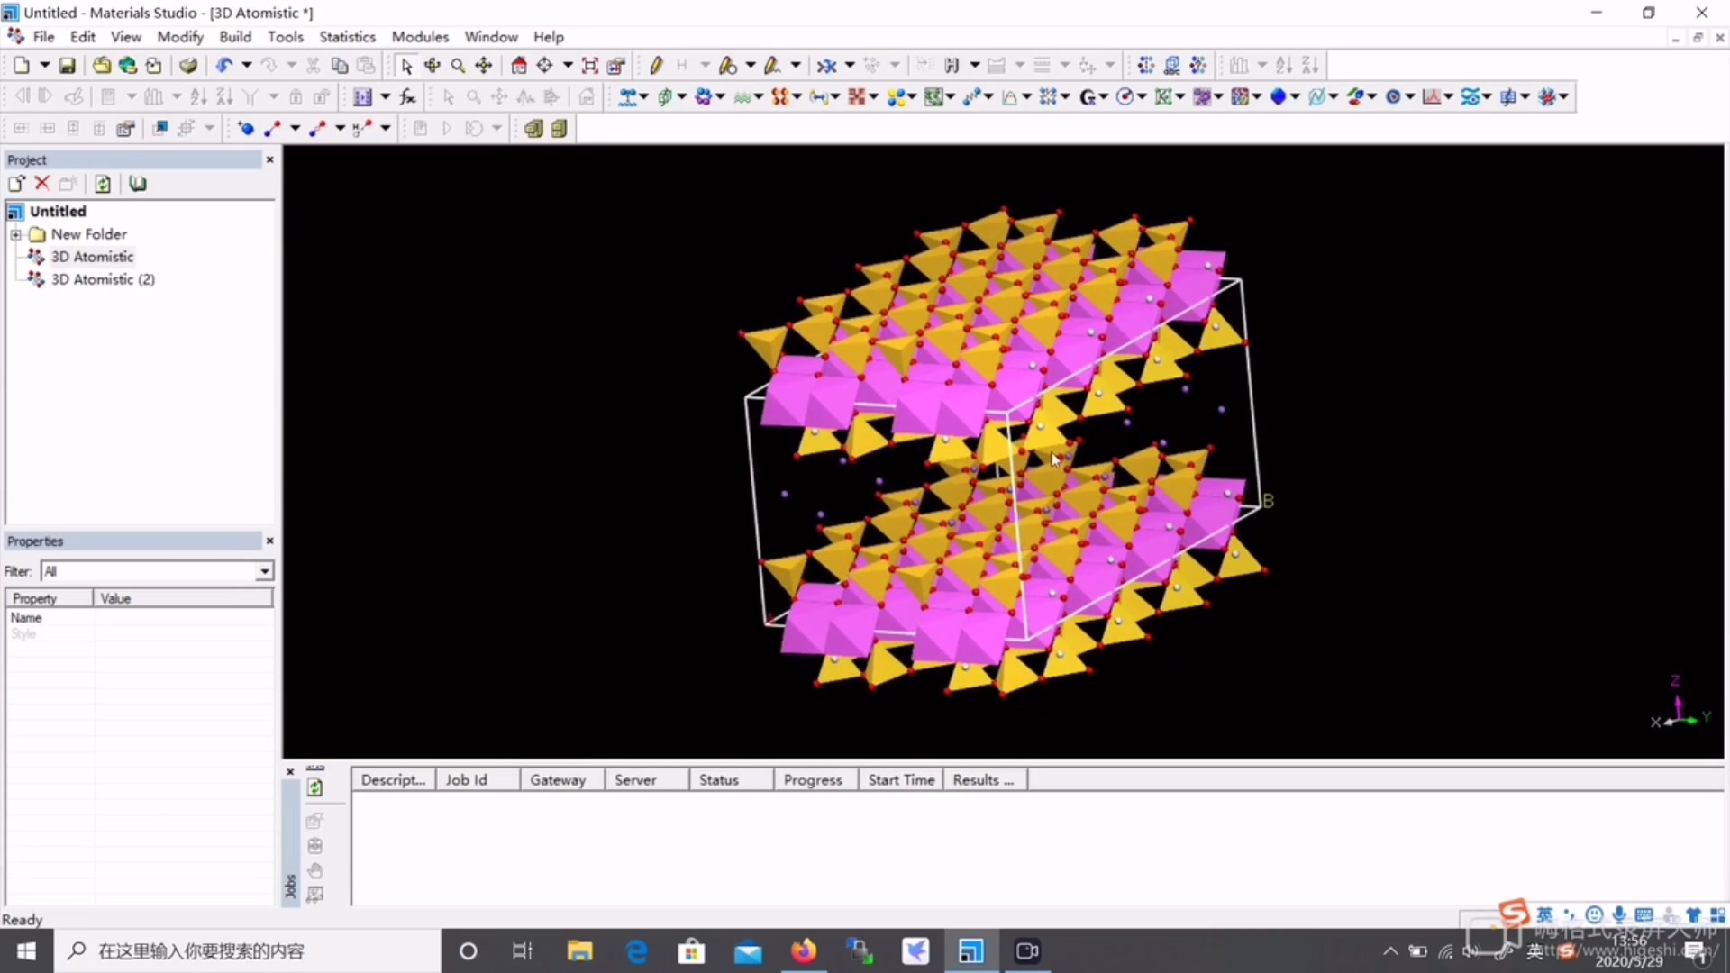Click the red X delete icon in Project panel
1730x973 pixels.
point(41,183)
